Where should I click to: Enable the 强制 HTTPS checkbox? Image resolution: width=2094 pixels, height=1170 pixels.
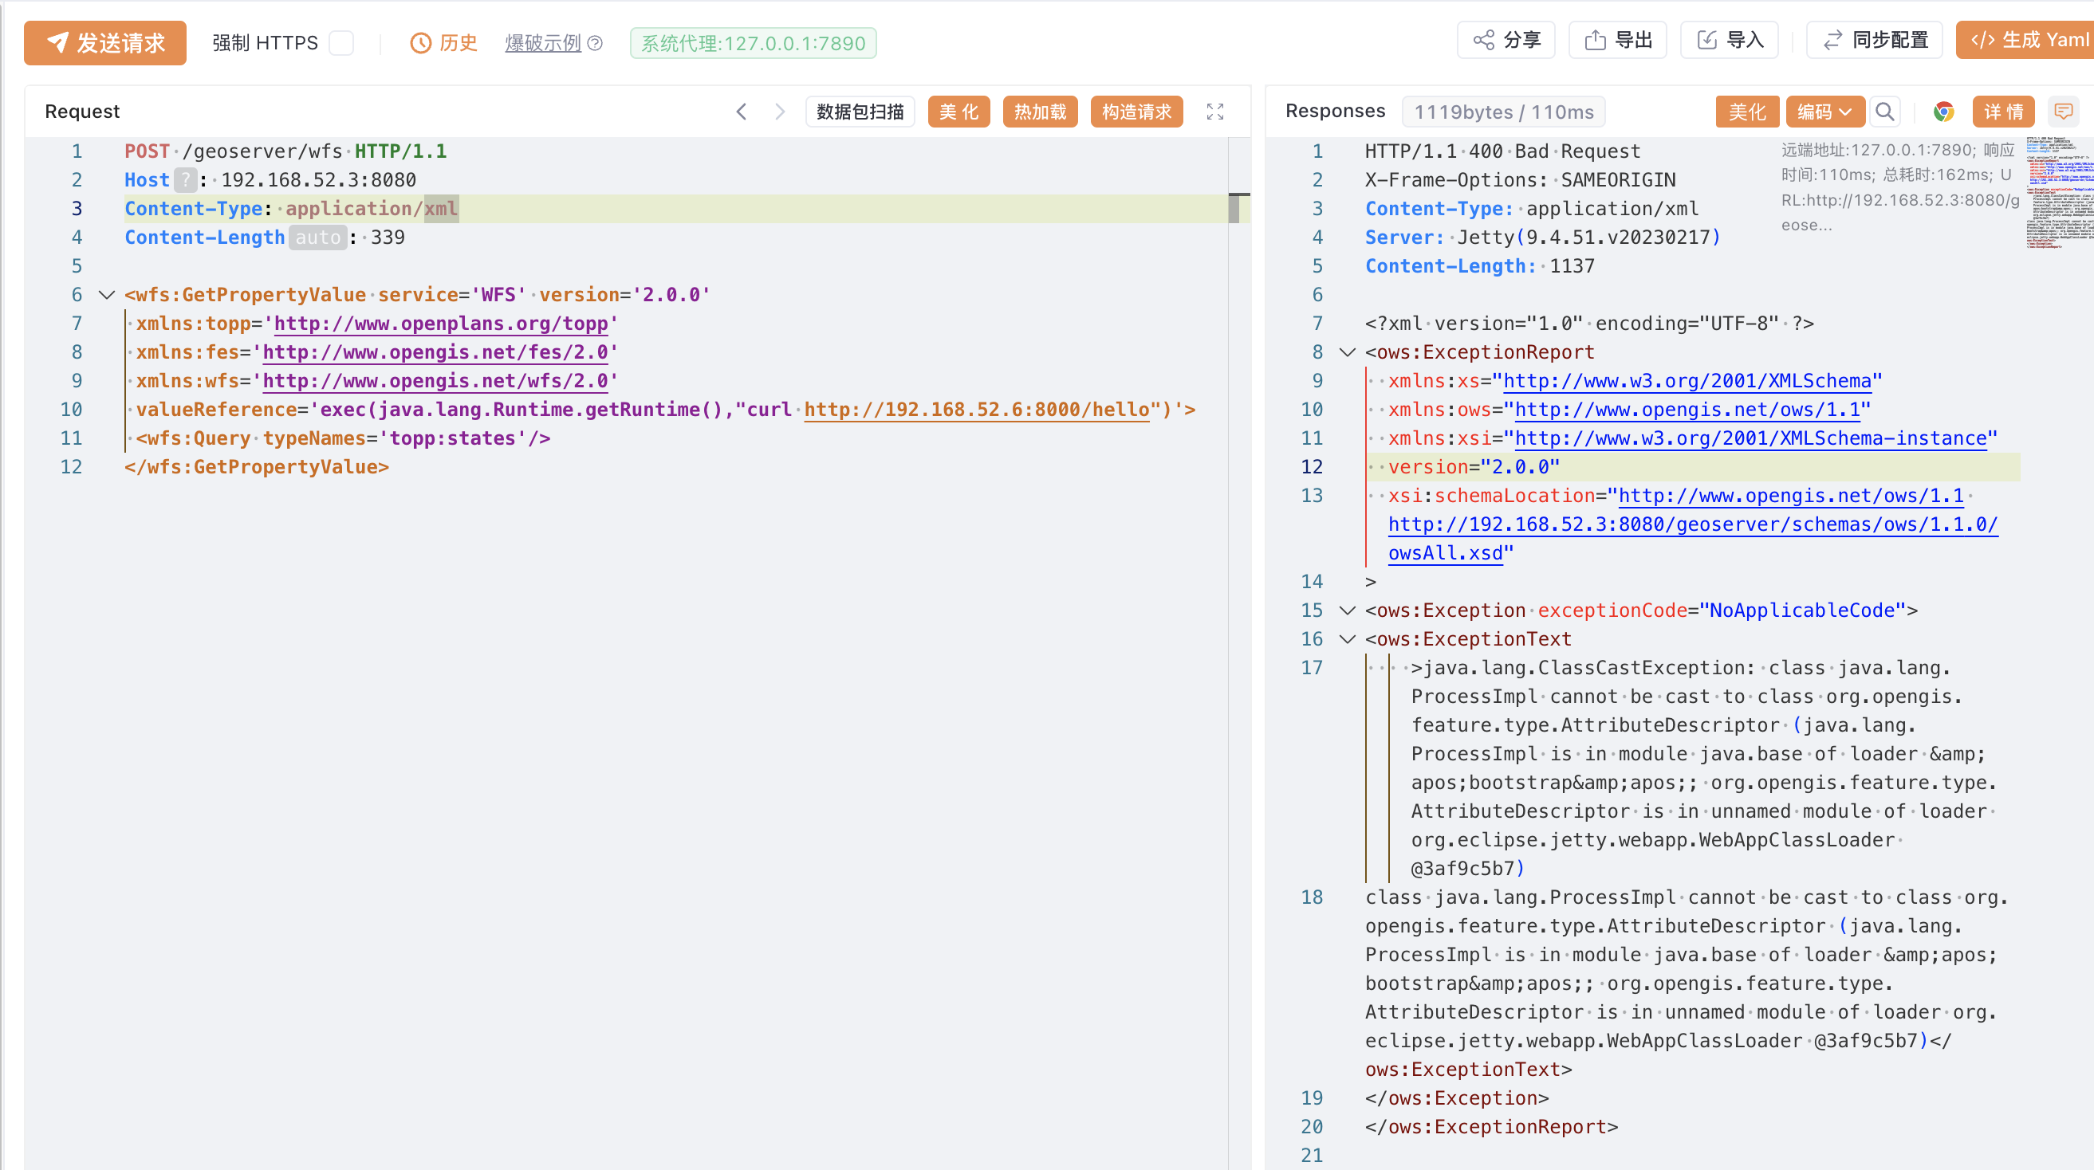pos(341,43)
